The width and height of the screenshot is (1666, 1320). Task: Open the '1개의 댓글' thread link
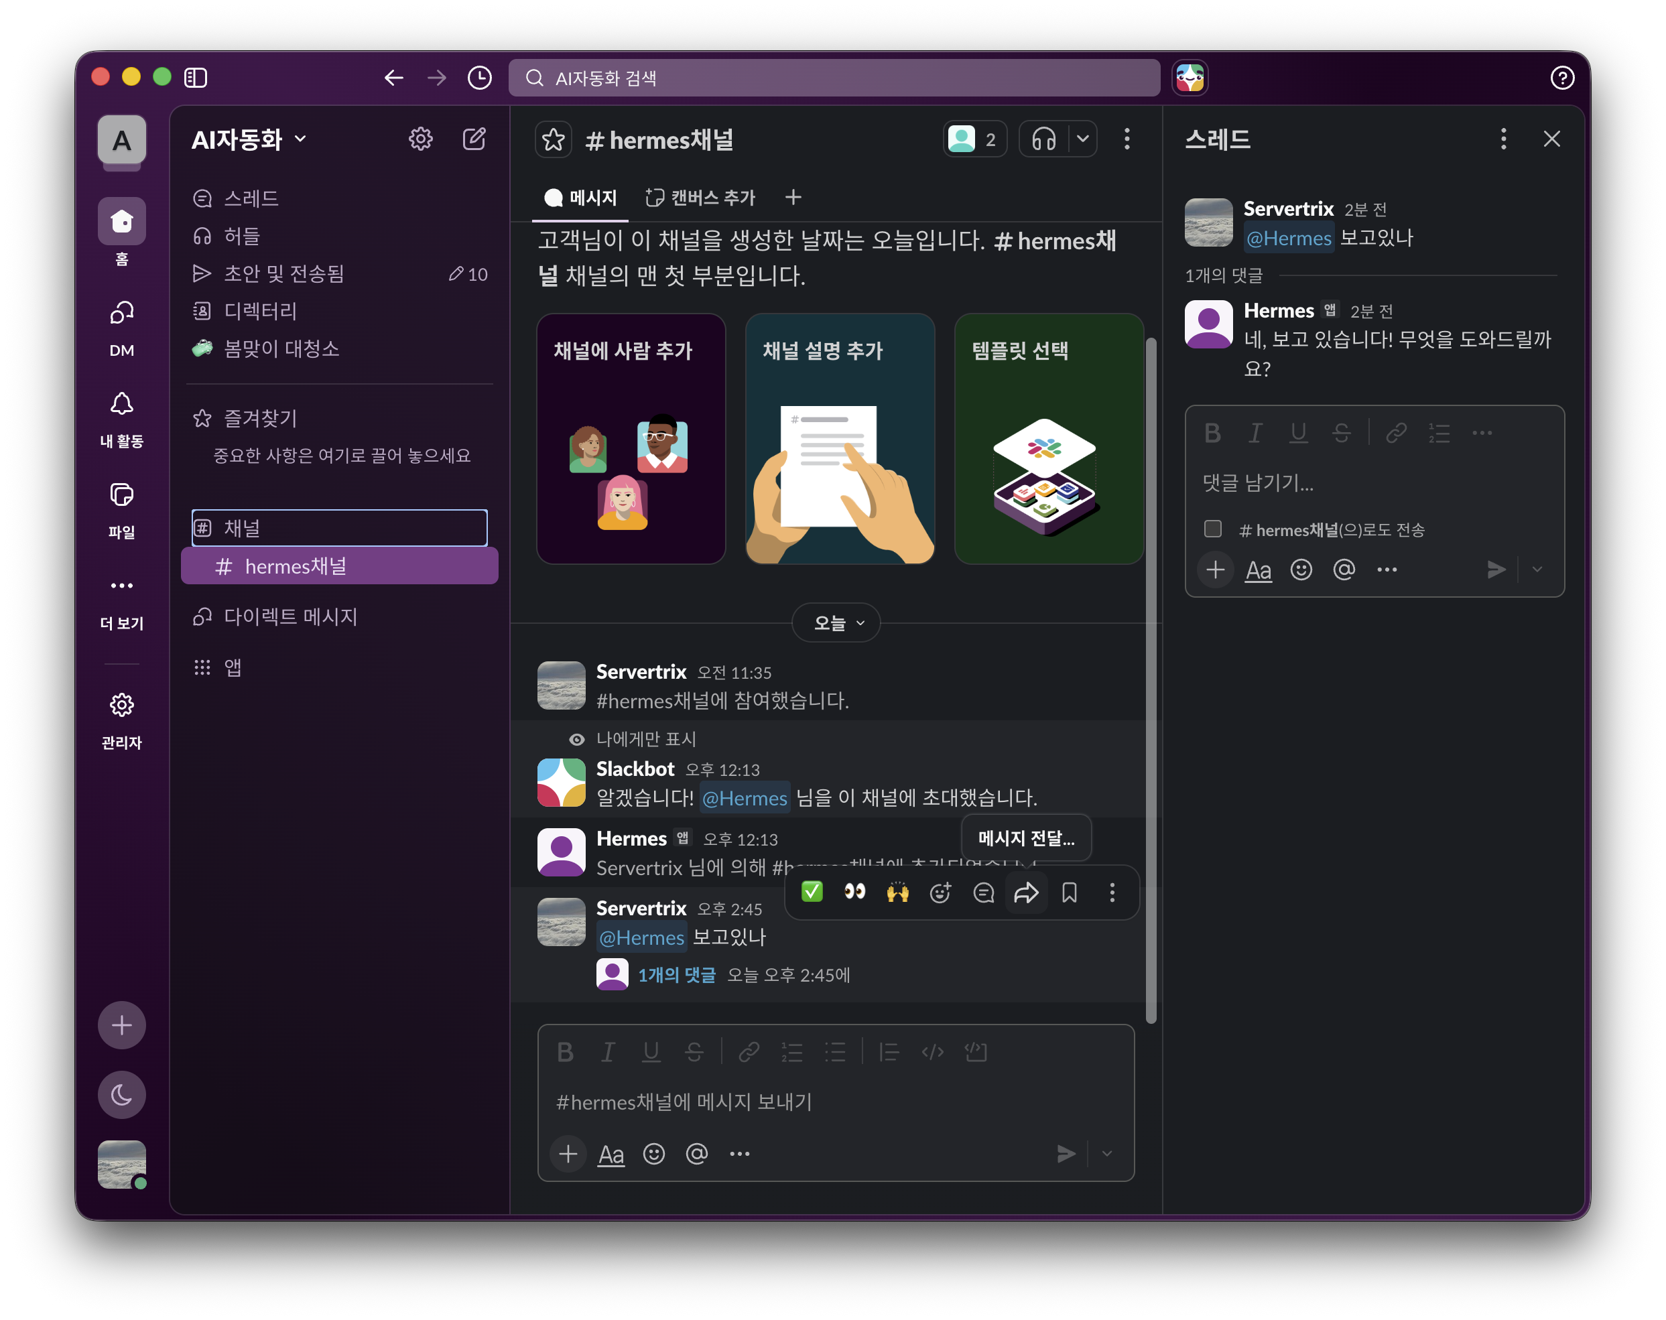coord(677,976)
